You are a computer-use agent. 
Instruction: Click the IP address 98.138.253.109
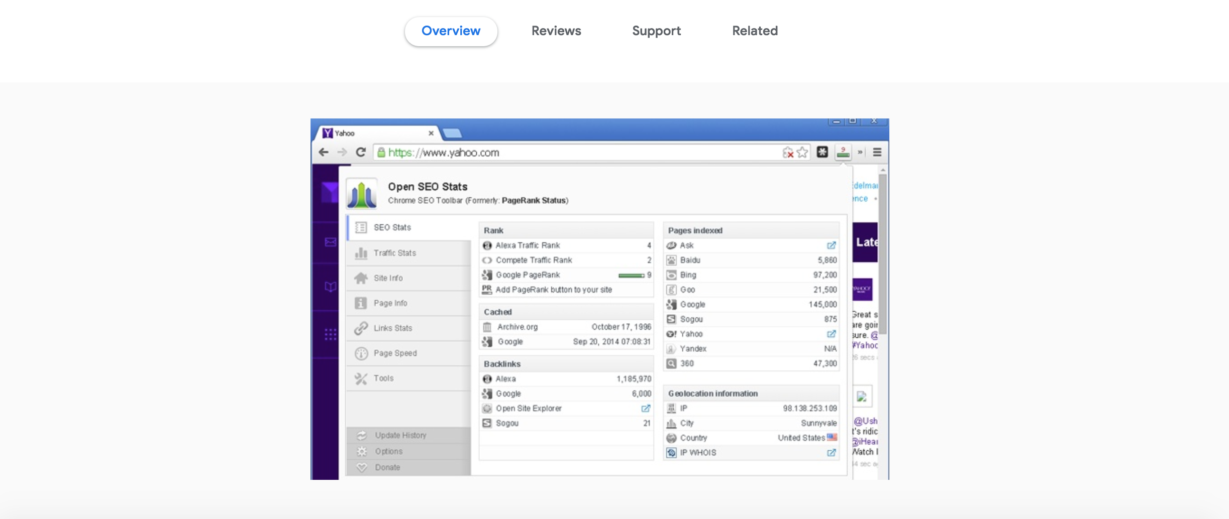(810, 409)
